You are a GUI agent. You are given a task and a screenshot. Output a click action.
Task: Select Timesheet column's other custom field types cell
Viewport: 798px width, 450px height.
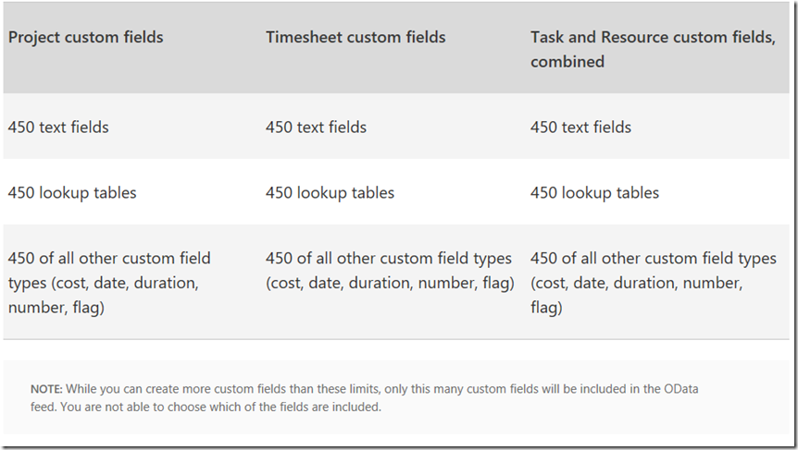(390, 270)
